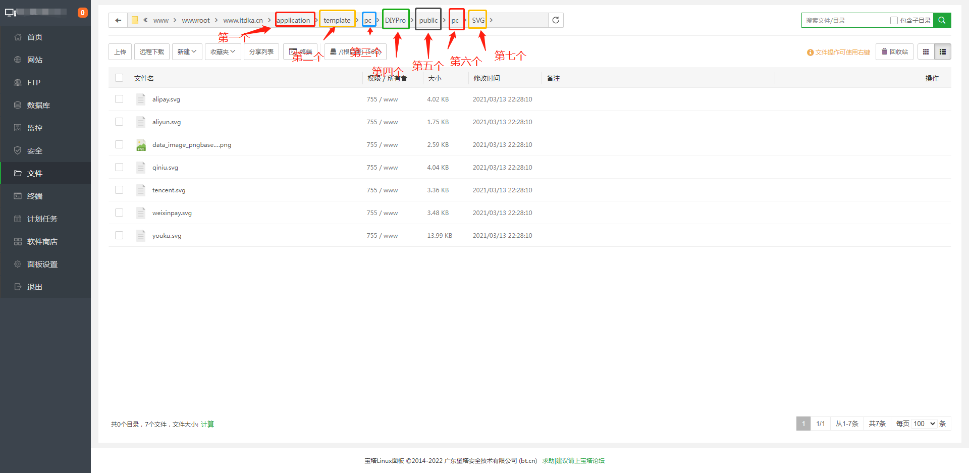Open 首页 home in sidebar
Image resolution: width=969 pixels, height=473 pixels.
click(x=45, y=37)
